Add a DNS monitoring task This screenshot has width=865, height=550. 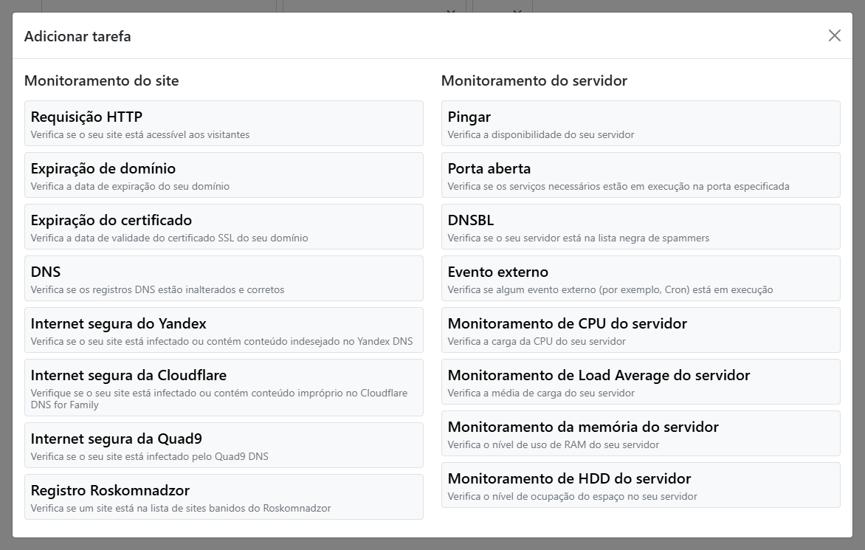224,278
